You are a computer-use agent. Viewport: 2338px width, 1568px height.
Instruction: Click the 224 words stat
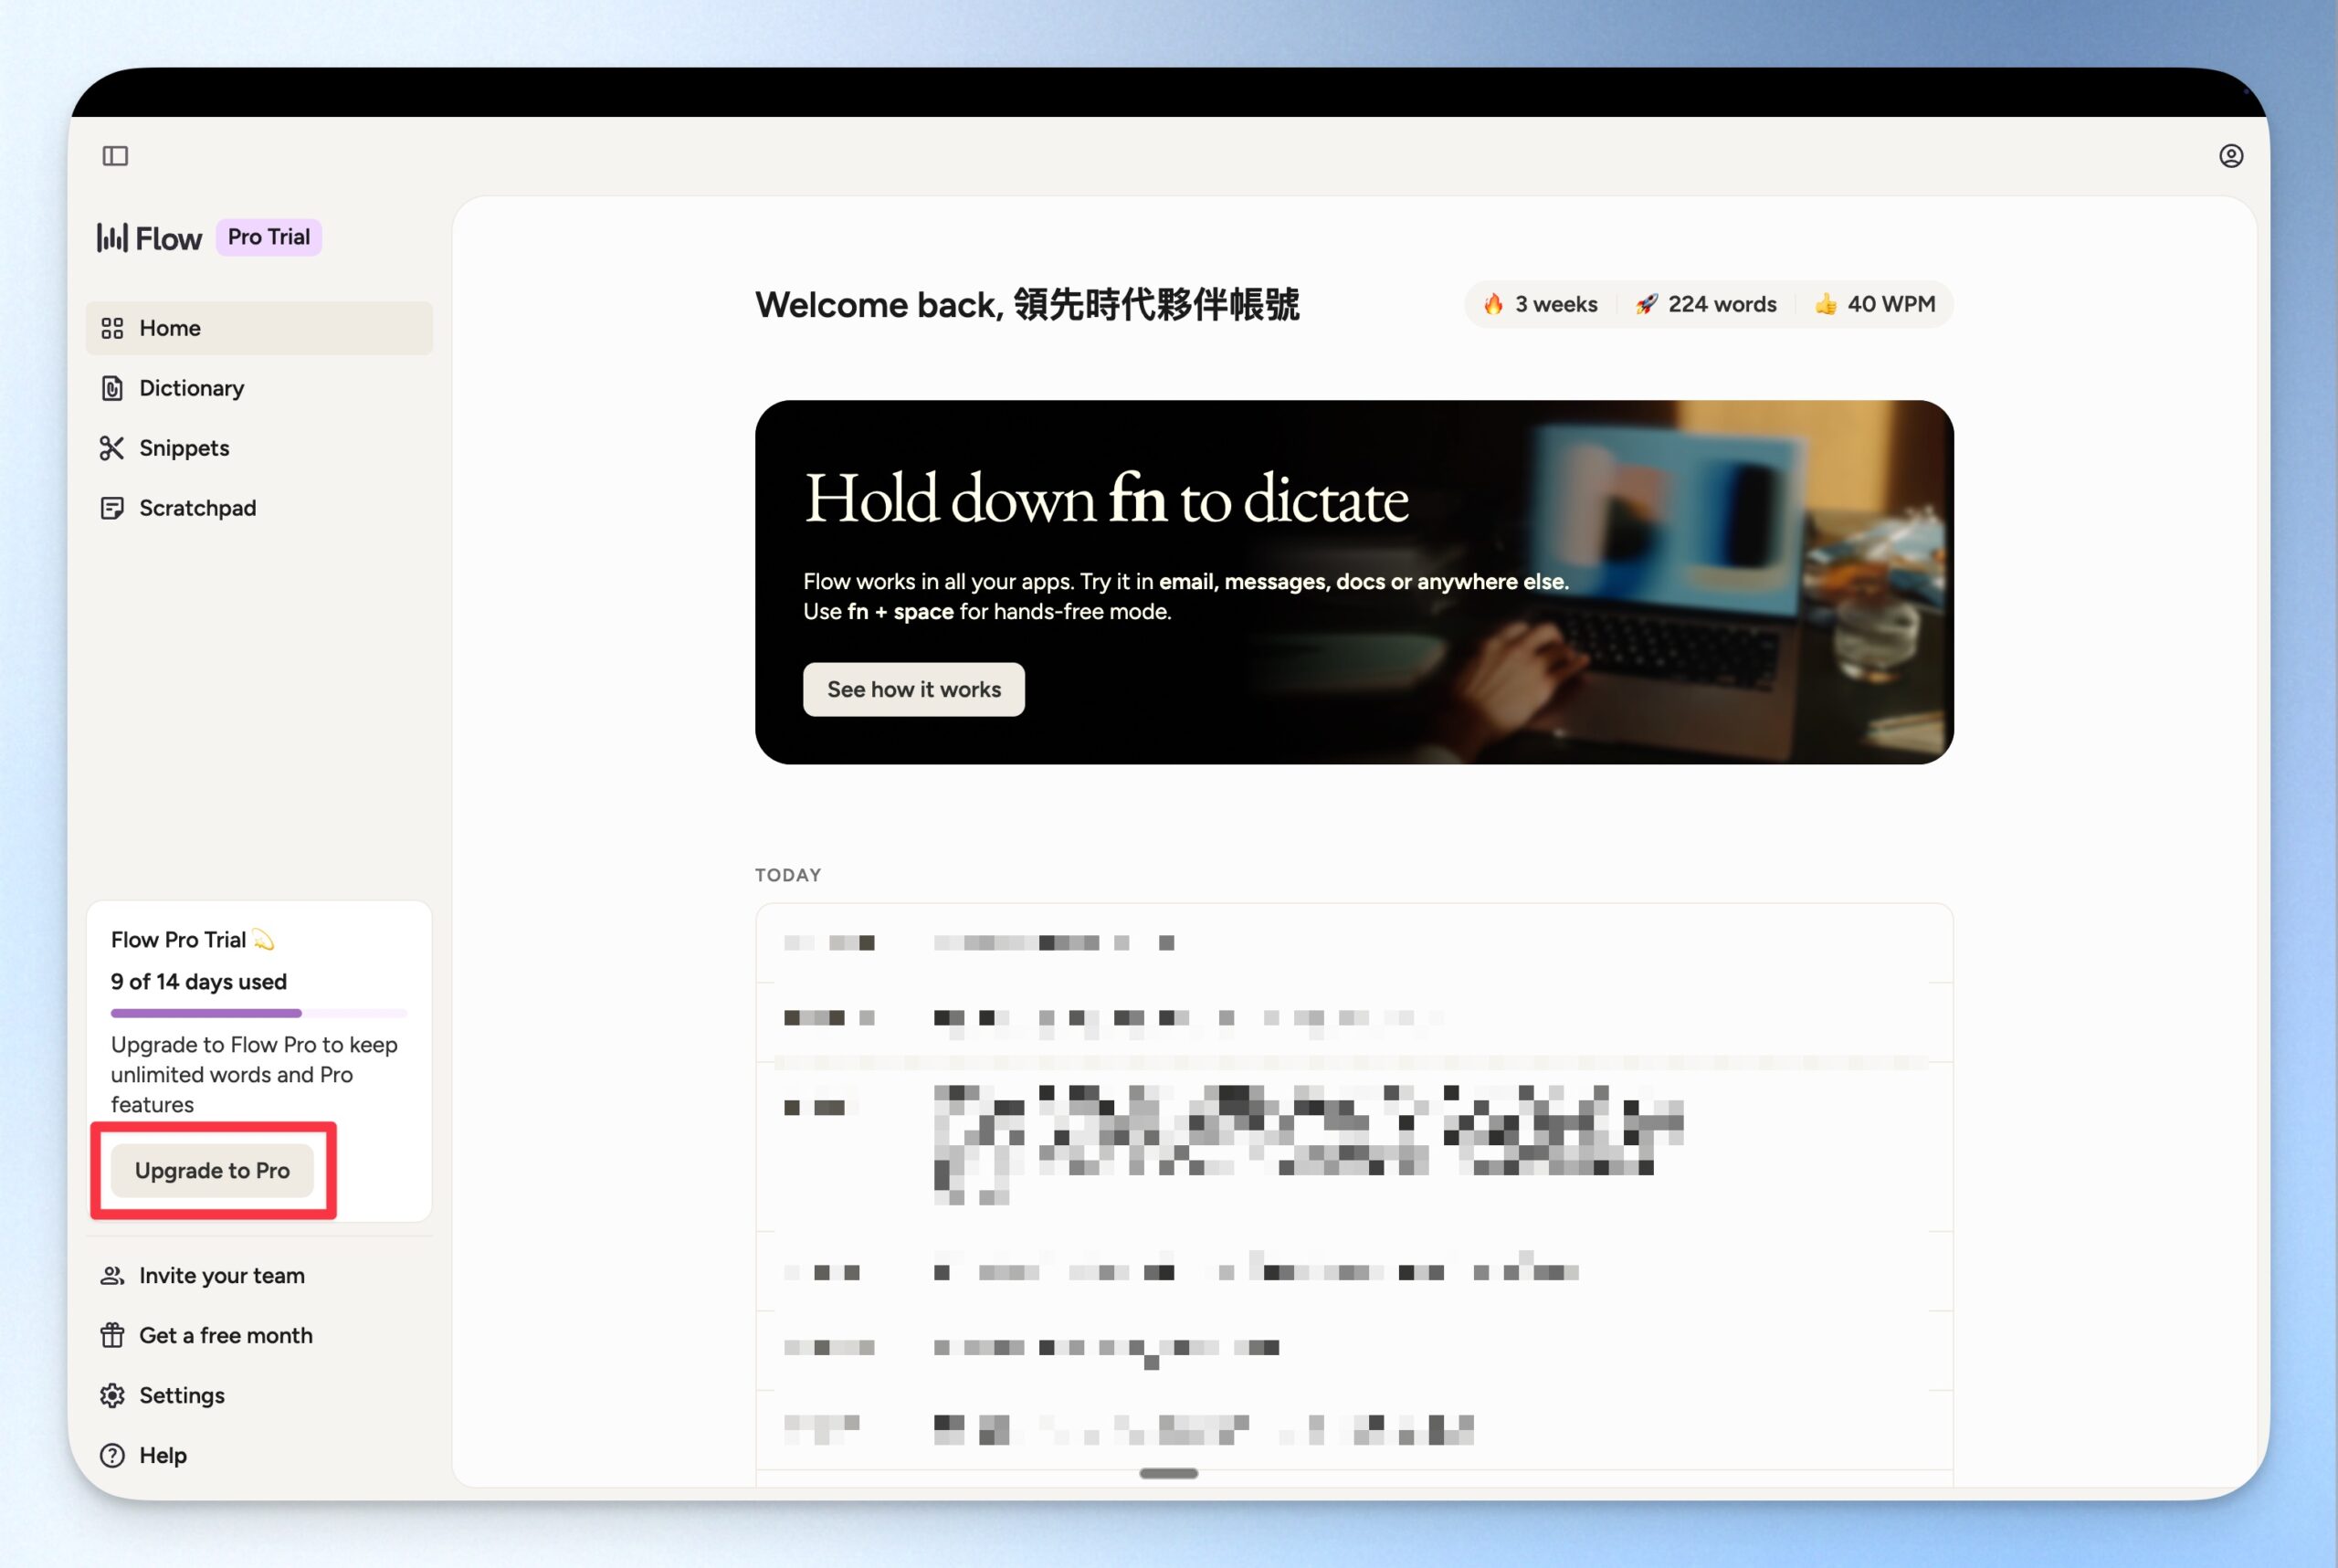click(x=1706, y=304)
